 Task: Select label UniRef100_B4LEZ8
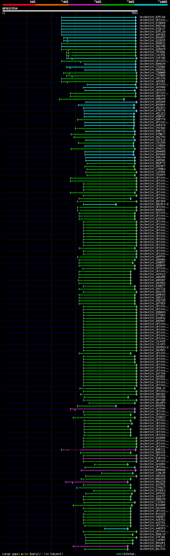pyautogui.click(x=152, y=482)
